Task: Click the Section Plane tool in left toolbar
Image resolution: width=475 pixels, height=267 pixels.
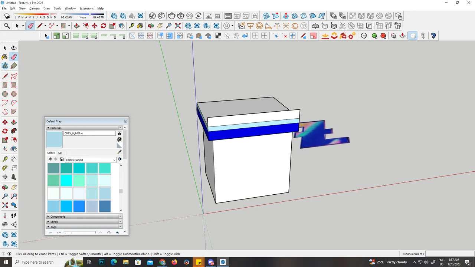Action: point(5,177)
